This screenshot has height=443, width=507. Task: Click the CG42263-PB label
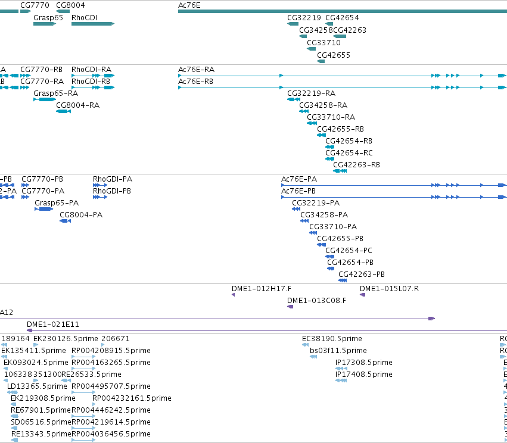(x=362, y=274)
